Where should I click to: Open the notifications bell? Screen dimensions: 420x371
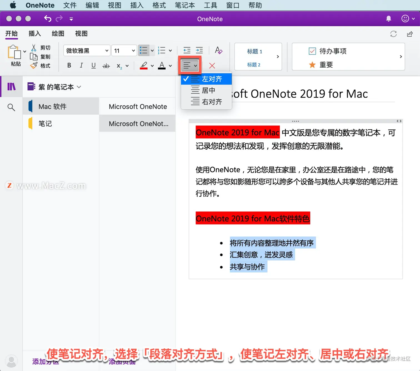tap(389, 19)
